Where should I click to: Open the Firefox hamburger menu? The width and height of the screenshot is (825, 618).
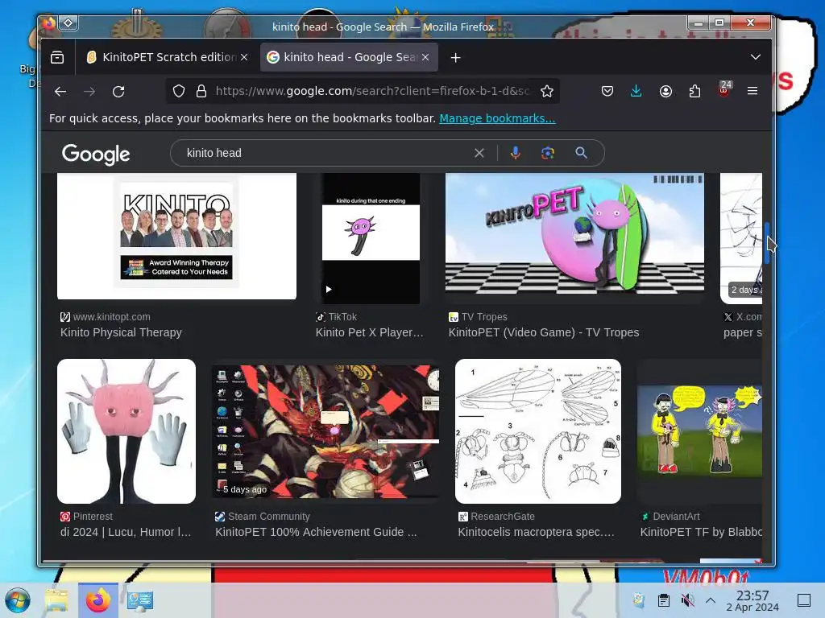(752, 92)
